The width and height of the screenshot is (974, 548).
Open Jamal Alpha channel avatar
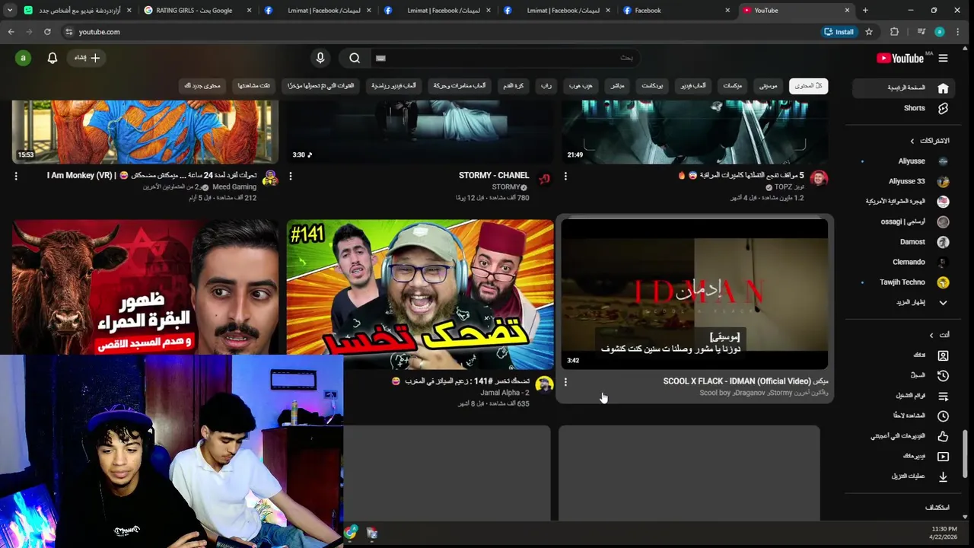coord(544,384)
